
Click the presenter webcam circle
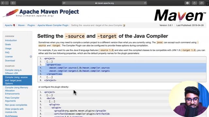189,99
